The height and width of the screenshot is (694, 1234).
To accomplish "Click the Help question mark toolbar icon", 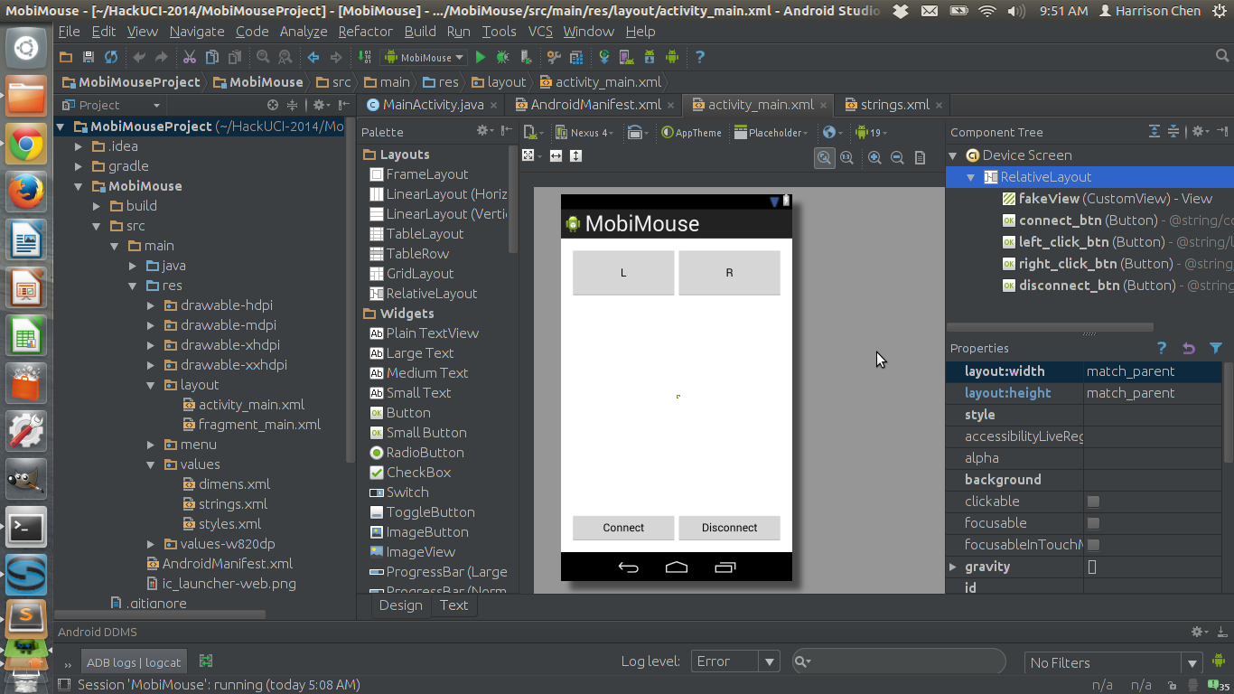I will coord(698,57).
